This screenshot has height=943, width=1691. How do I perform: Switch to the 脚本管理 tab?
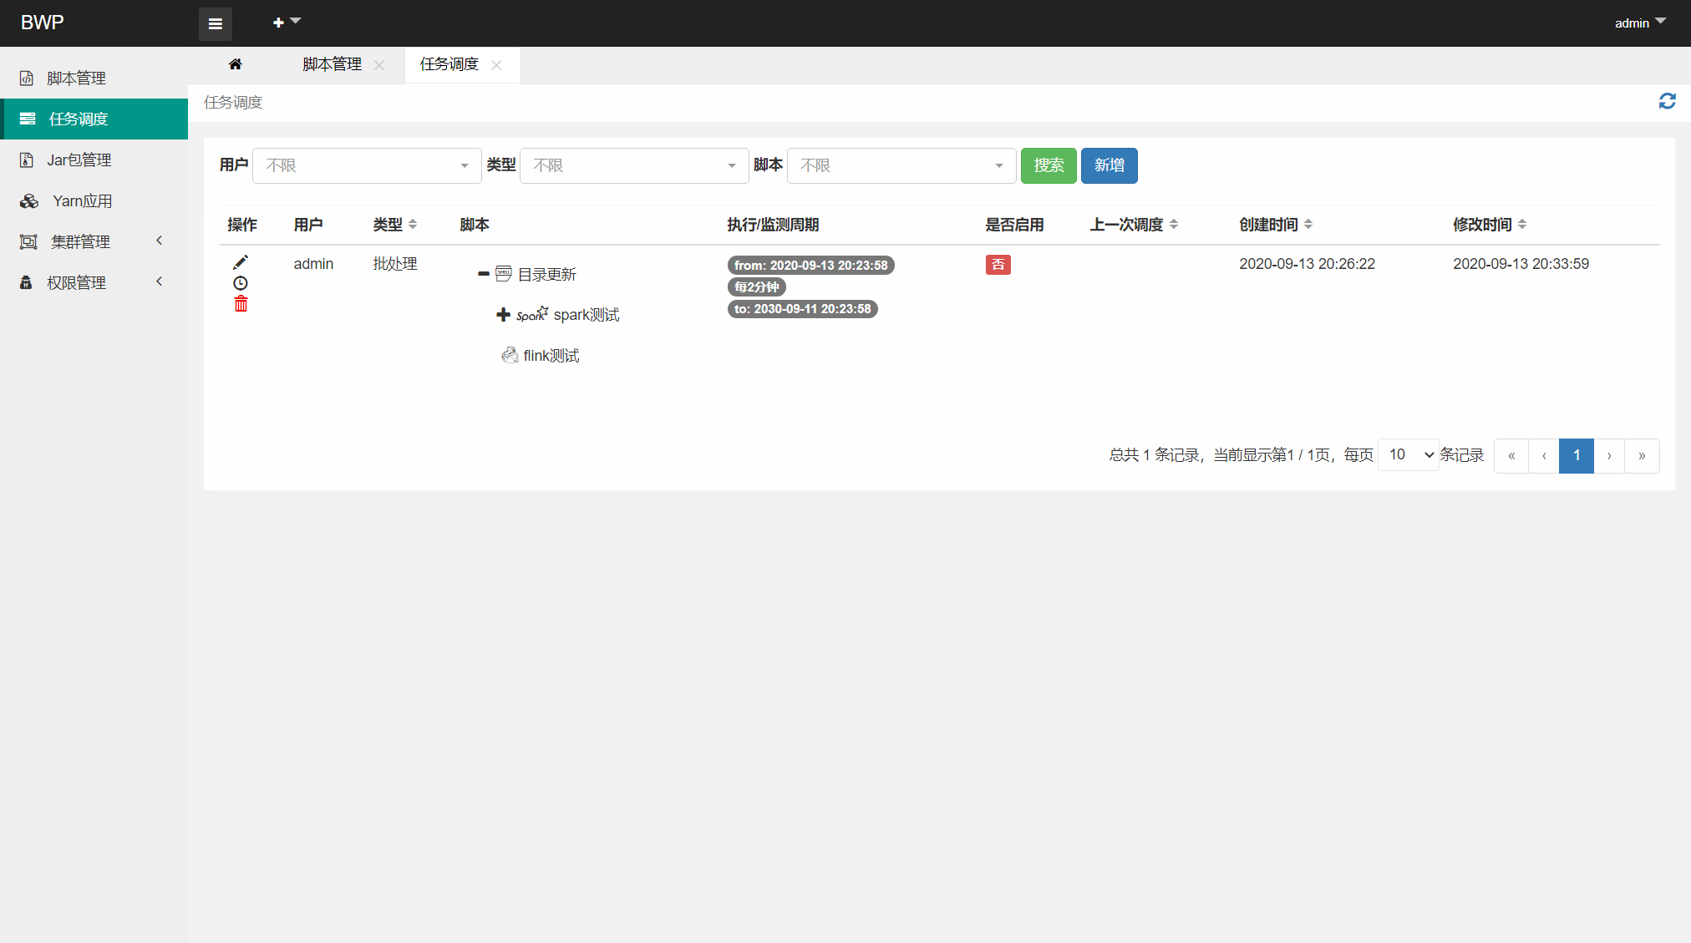point(331,63)
